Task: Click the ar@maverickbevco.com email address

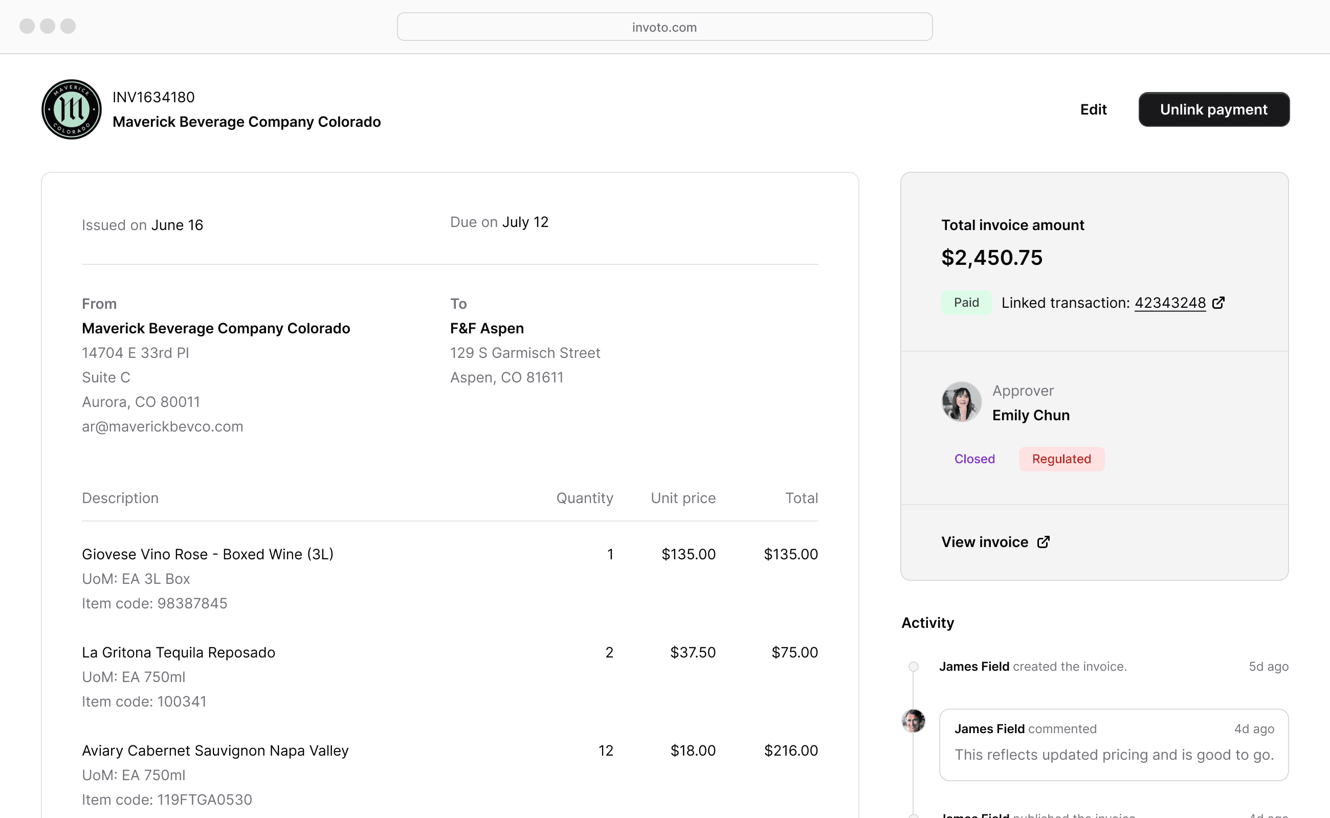Action: pyautogui.click(x=162, y=426)
